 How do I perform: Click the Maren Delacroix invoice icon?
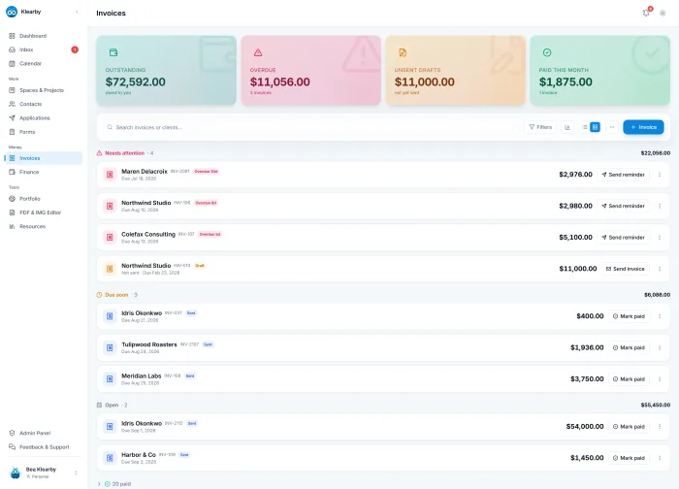tap(110, 175)
